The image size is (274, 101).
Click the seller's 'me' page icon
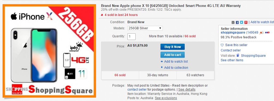pyautogui.click(x=267, y=33)
